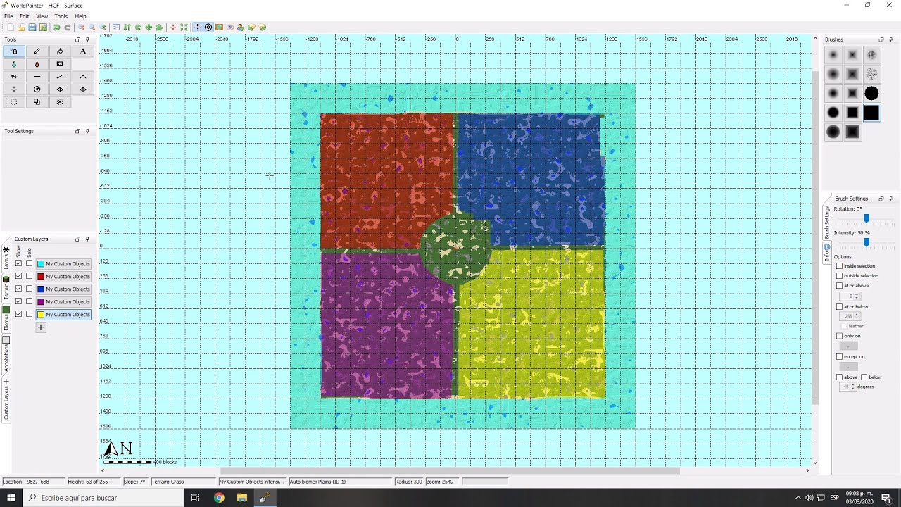Click the New World toolbar icon
Image resolution: width=901 pixels, height=507 pixels.
[x=11, y=27]
